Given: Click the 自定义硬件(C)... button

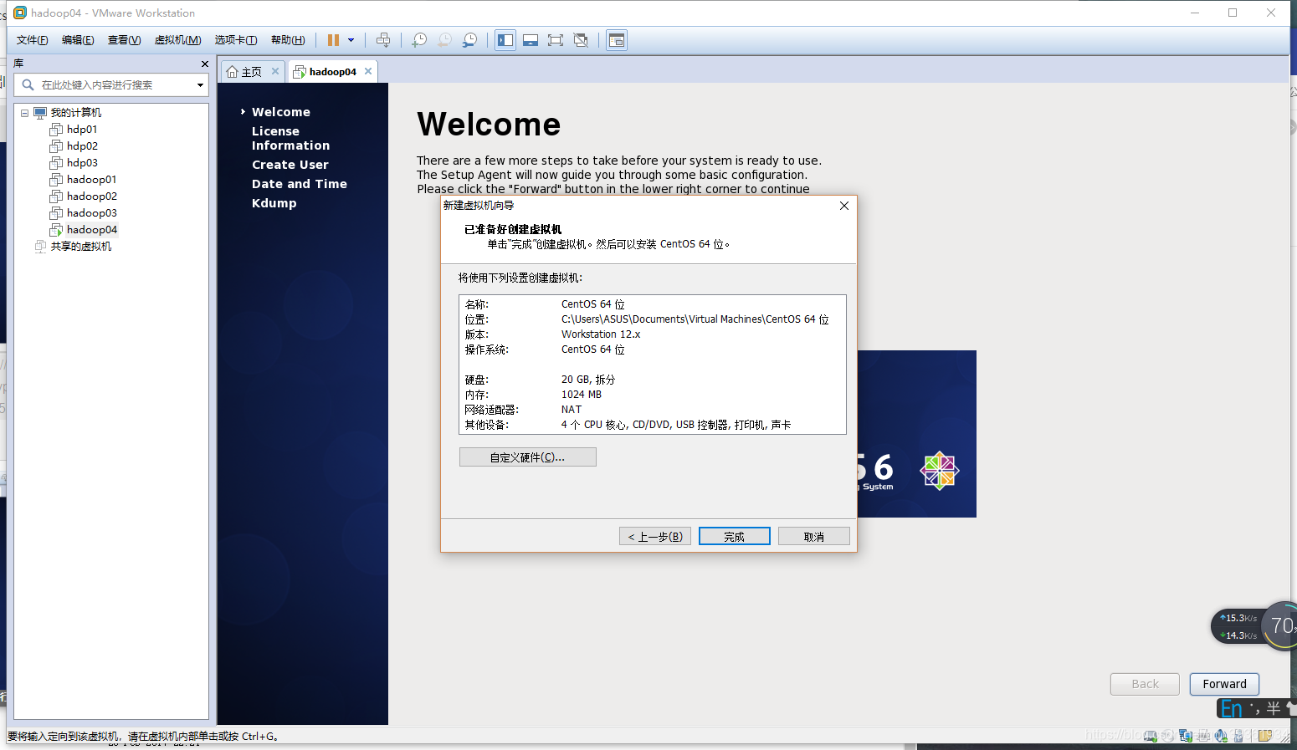Looking at the screenshot, I should (x=528, y=457).
